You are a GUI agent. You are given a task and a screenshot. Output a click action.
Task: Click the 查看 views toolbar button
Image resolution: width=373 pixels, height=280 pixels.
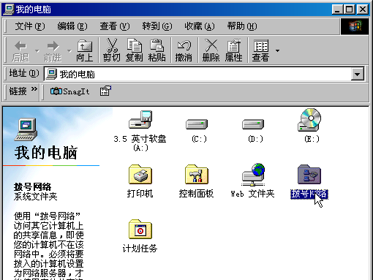tap(260, 50)
